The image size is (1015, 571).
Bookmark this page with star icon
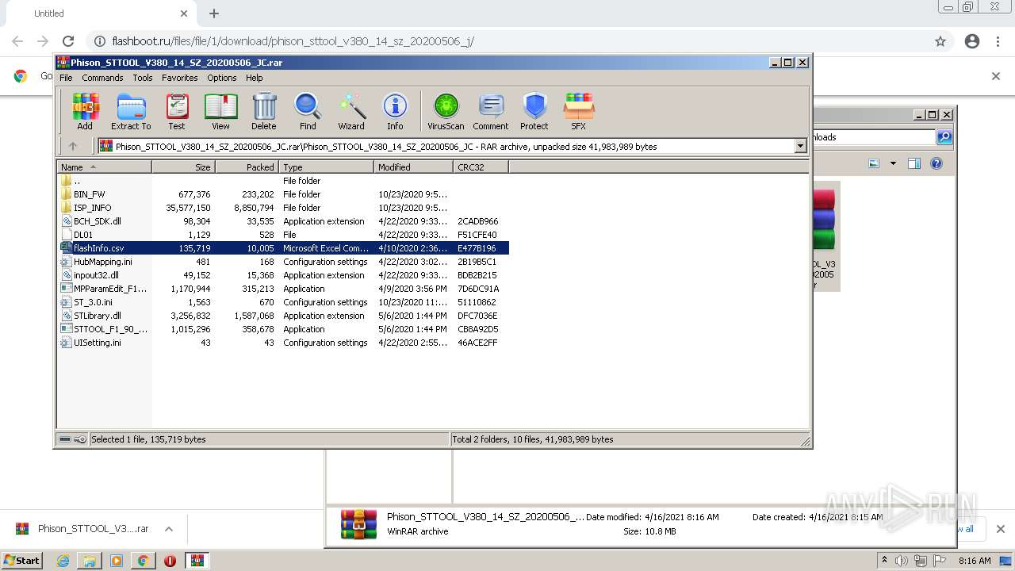pos(940,41)
